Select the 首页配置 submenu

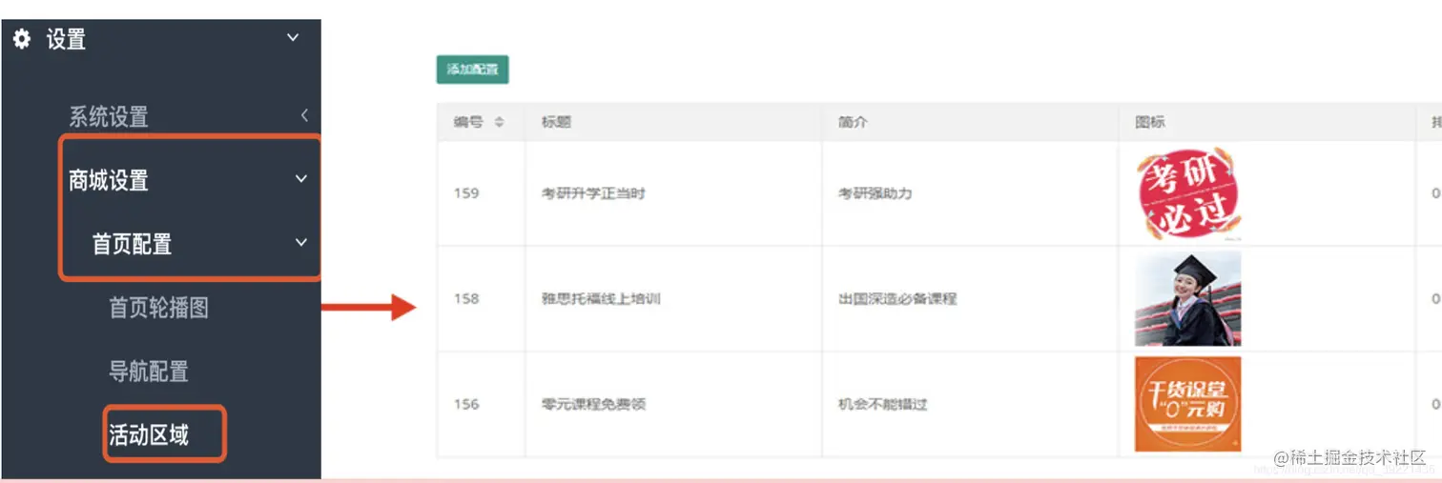click(132, 244)
